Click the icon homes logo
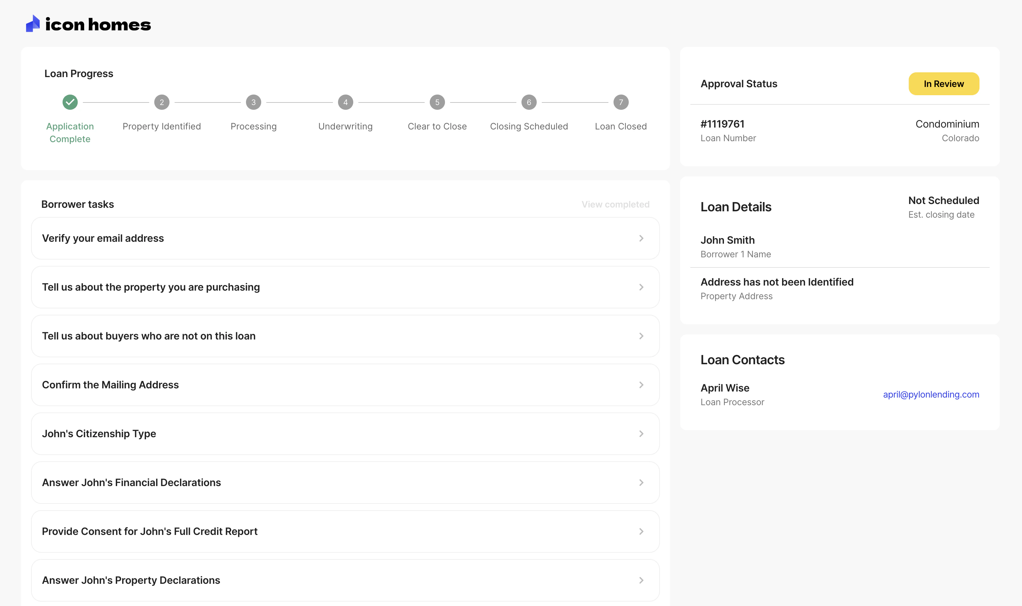The height and width of the screenshot is (606, 1022). [88, 24]
